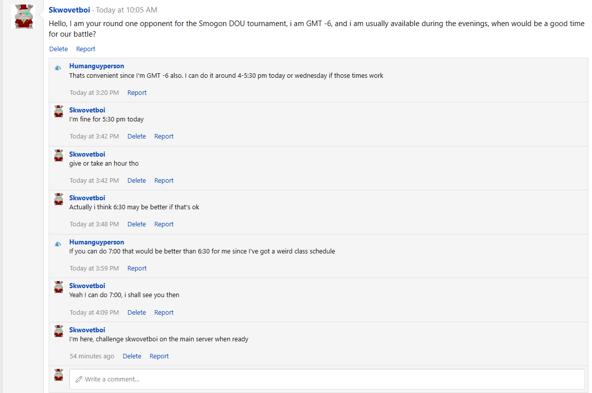Click Skwovetboi's large avatar on the main post
The image size is (592, 393).
point(23,17)
